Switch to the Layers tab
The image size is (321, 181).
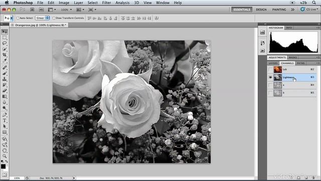pyautogui.click(x=273, y=63)
